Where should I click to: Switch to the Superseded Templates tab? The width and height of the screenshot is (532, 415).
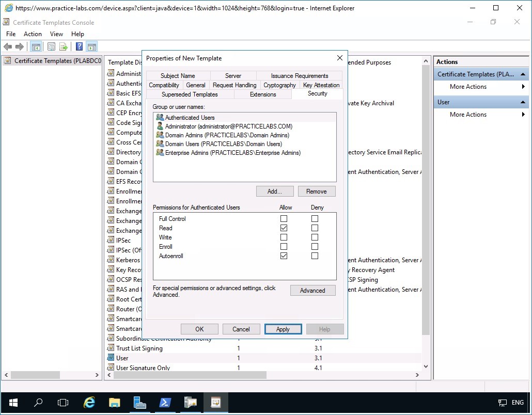coord(190,94)
